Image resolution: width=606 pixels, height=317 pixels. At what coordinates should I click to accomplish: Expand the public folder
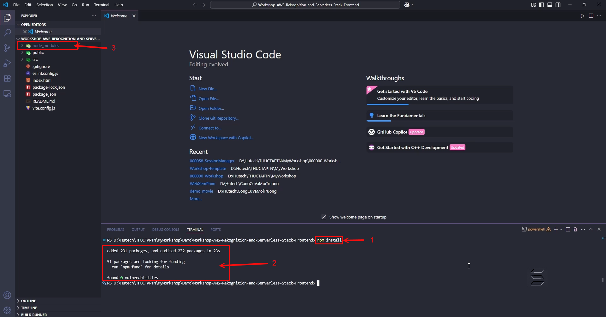22,52
